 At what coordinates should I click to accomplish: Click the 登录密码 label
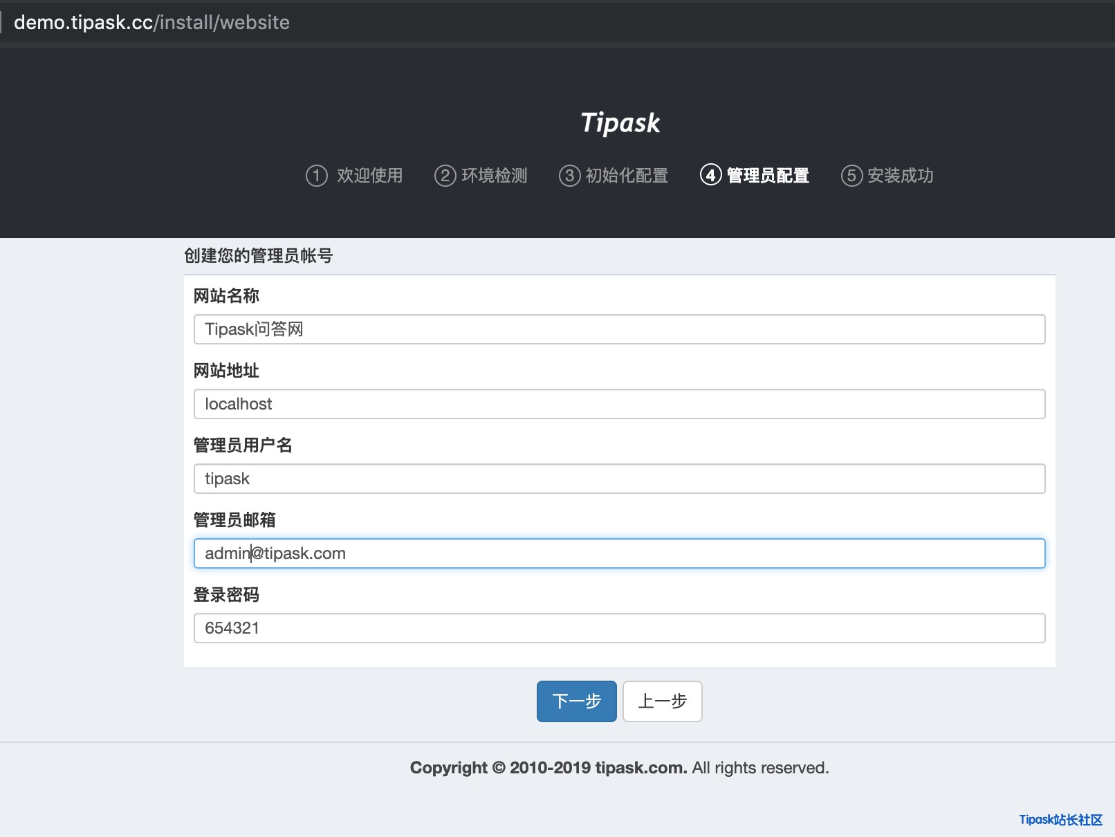pos(226,595)
